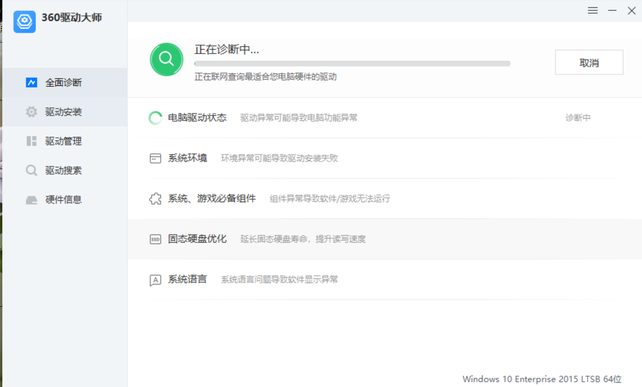This screenshot has height=387, width=642.
Task: Click the 硬件信息 hardware icon
Action: pos(31,200)
